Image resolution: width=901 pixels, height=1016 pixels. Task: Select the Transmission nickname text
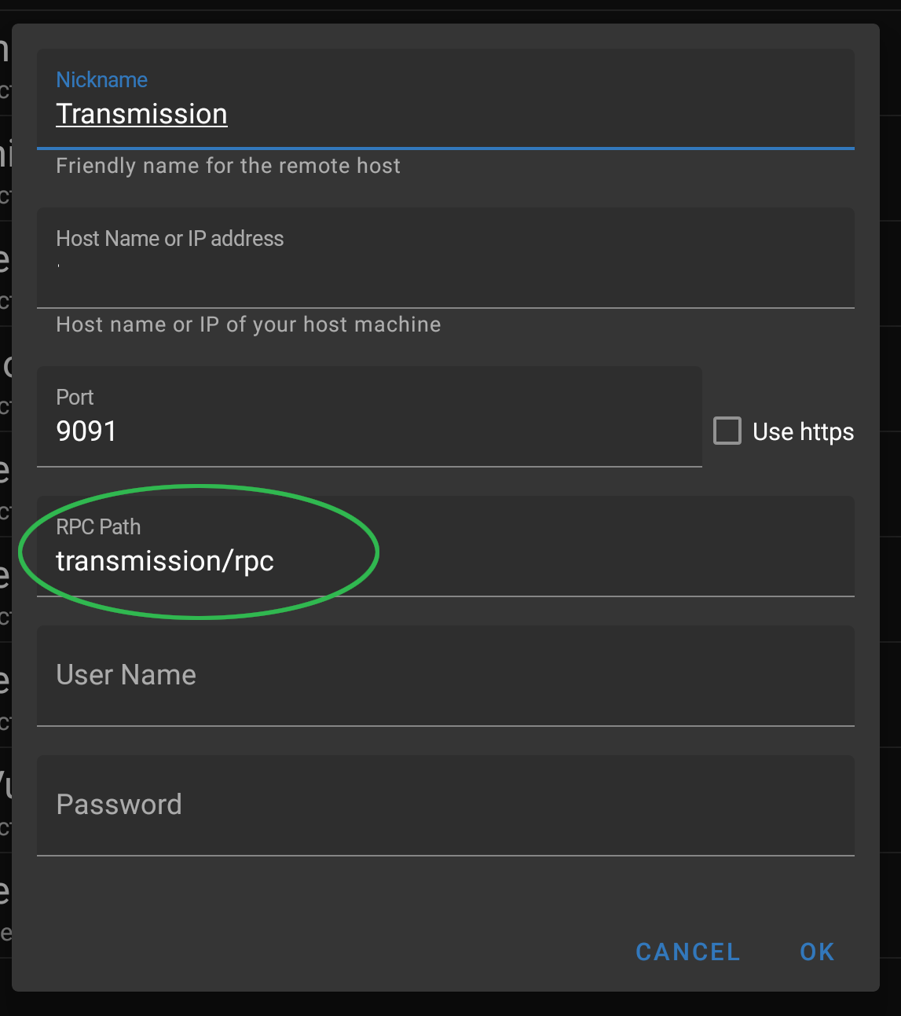(x=141, y=113)
